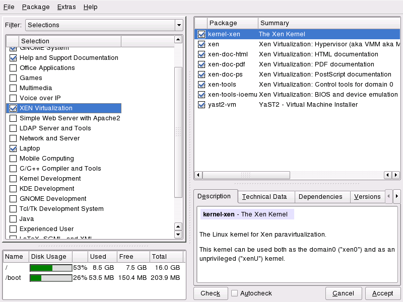403x302 pixels.
Task: Uncheck the XEN Virtualization checkbox
Action: (x=13, y=108)
